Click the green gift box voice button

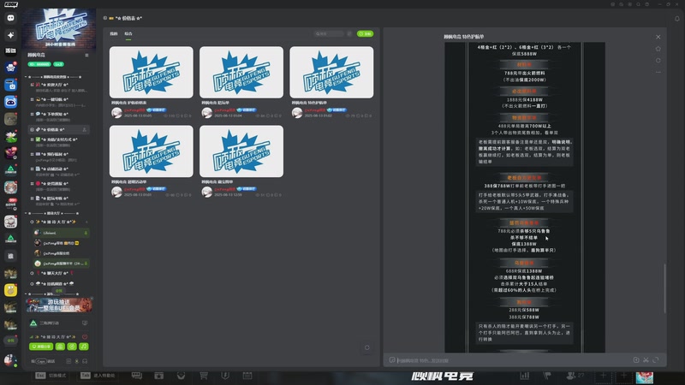point(60,346)
